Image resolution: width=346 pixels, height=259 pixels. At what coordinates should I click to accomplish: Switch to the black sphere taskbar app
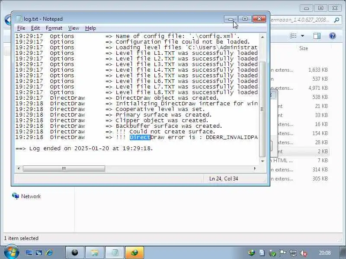74,253
